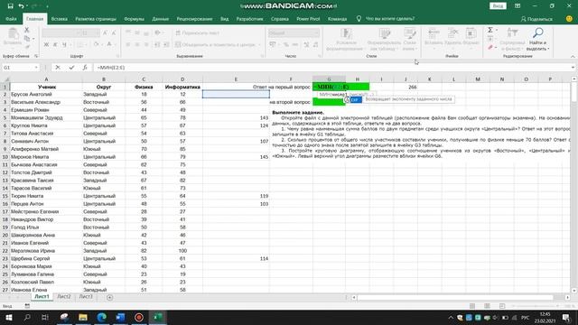The width and height of the screenshot is (578, 325).
Task: Open Microsoft Edge from taskbar
Action: 102,317
